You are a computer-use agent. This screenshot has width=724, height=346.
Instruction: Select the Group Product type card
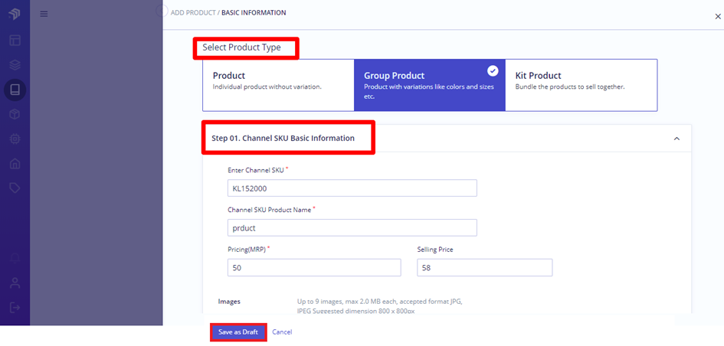[429, 85]
